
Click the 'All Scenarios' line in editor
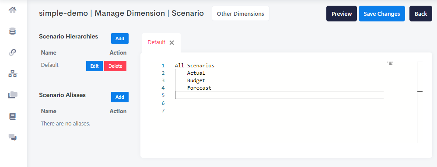(x=195, y=66)
